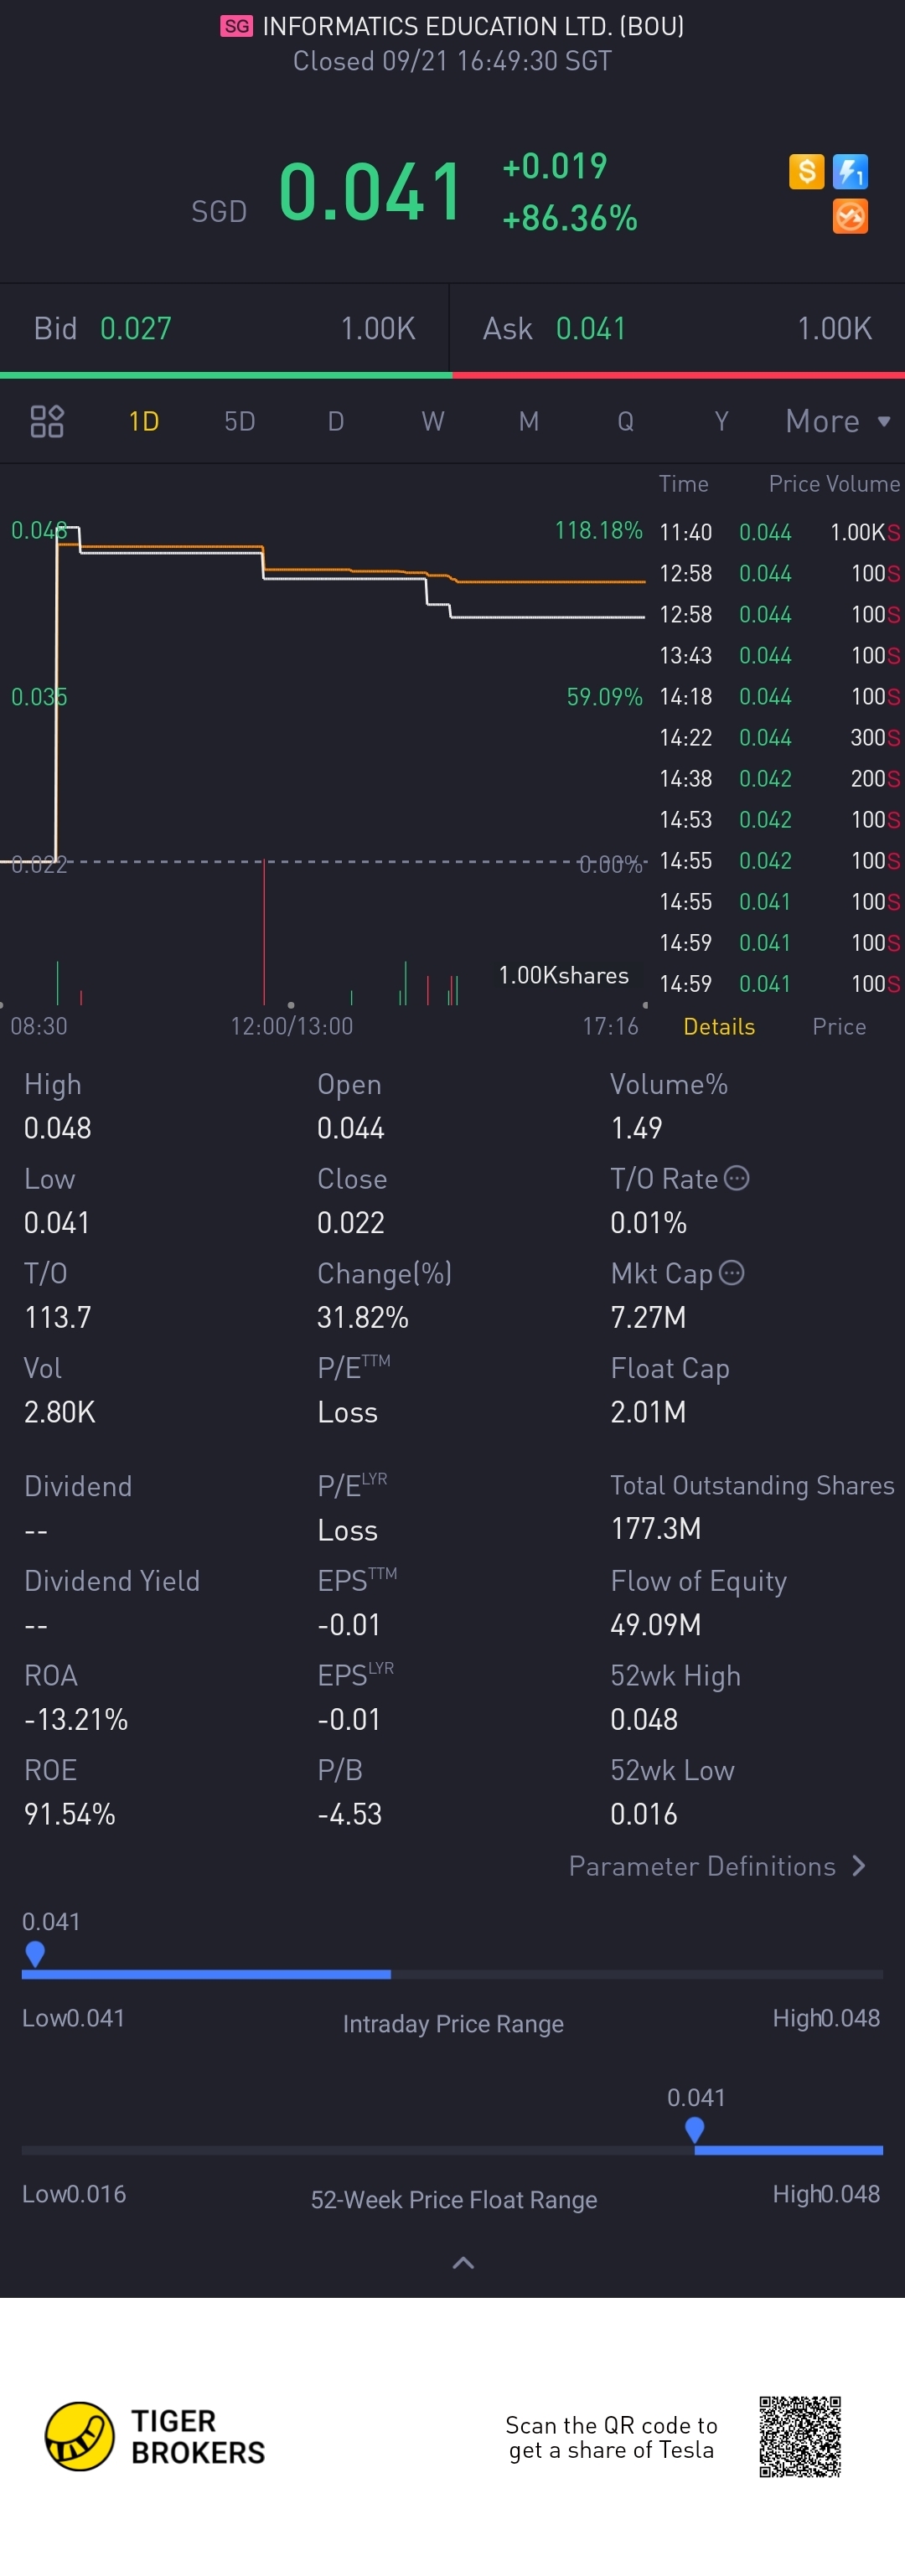Switch trade list to Details view
905x2576 pixels.
[x=719, y=1027]
